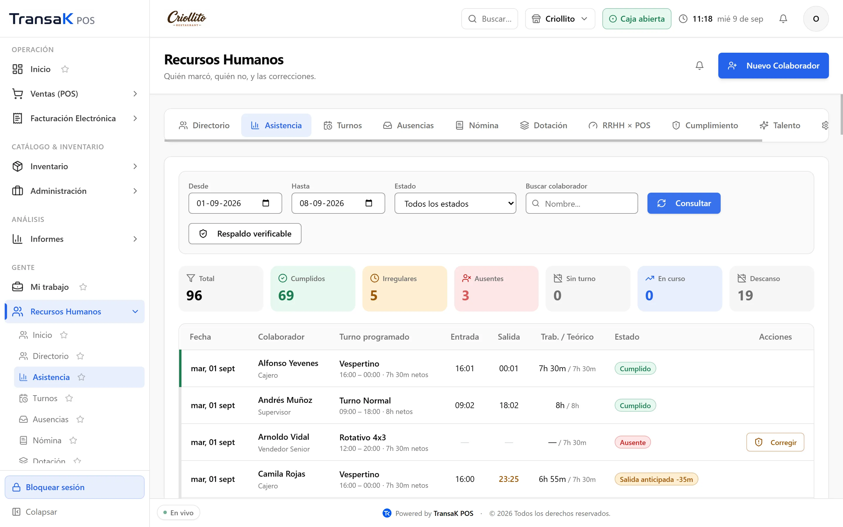The height and width of the screenshot is (527, 843).
Task: Collapse the Recursos Humanos sidebar section
Action: [75, 312]
